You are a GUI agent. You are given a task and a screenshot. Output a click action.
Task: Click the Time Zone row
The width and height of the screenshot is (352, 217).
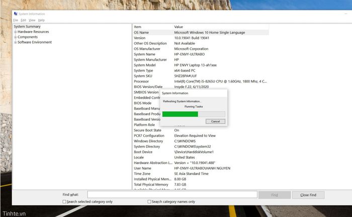(201, 173)
